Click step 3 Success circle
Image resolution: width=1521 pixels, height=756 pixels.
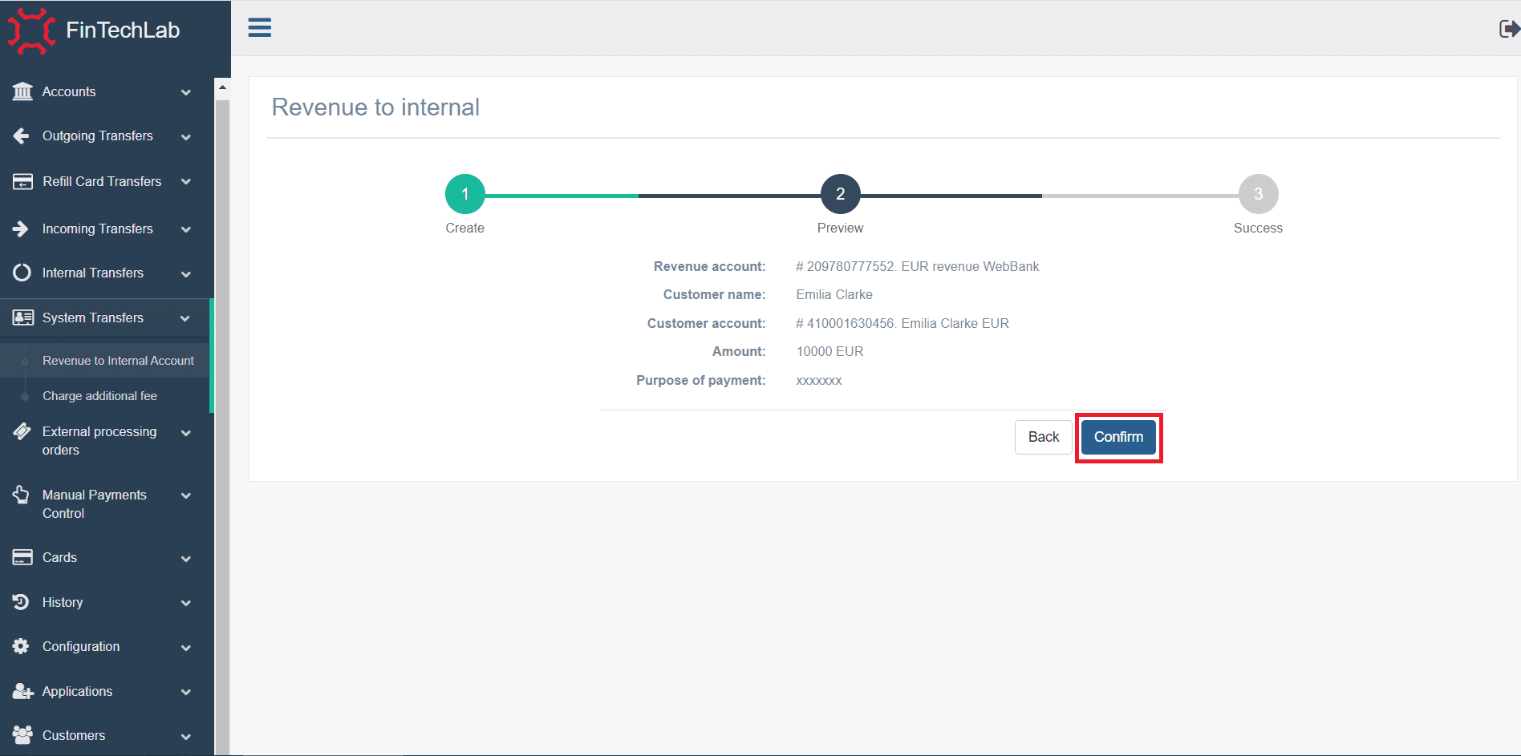point(1259,194)
